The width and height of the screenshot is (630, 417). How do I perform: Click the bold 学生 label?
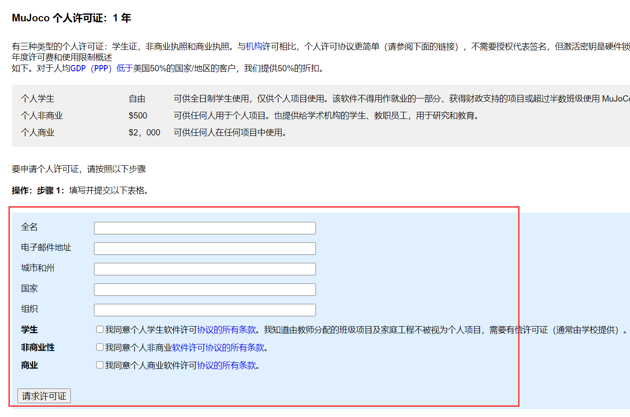29,330
